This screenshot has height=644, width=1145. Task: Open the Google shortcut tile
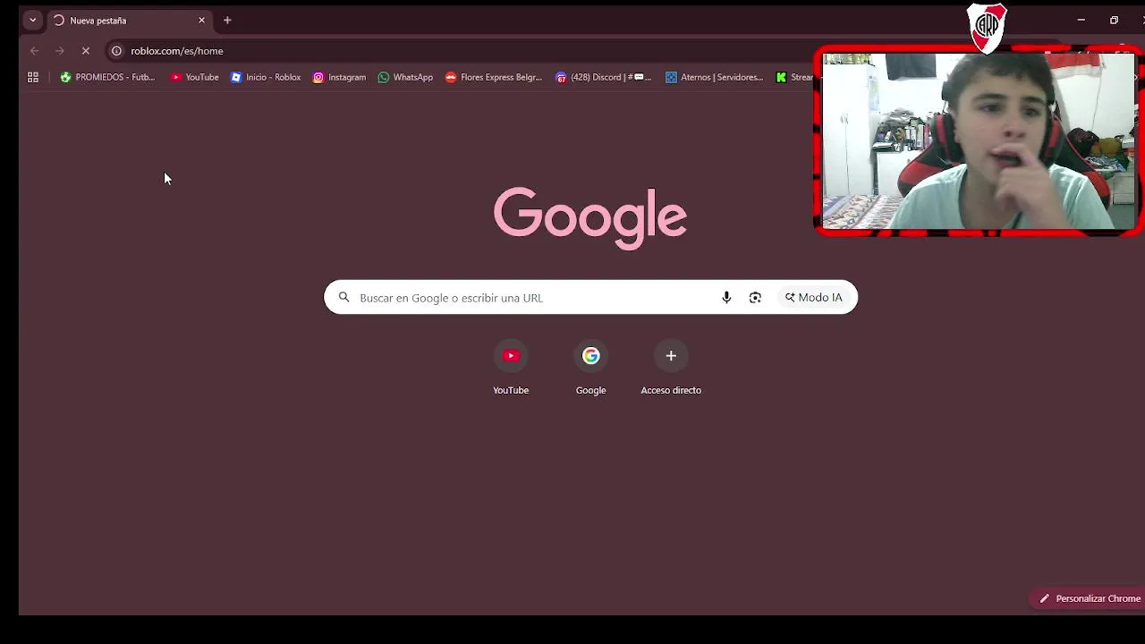(x=590, y=368)
